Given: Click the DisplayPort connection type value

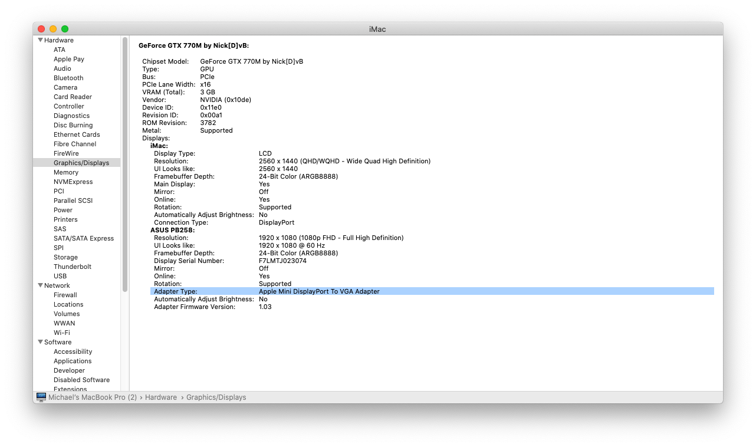Looking at the screenshot, I should pyautogui.click(x=277, y=222).
